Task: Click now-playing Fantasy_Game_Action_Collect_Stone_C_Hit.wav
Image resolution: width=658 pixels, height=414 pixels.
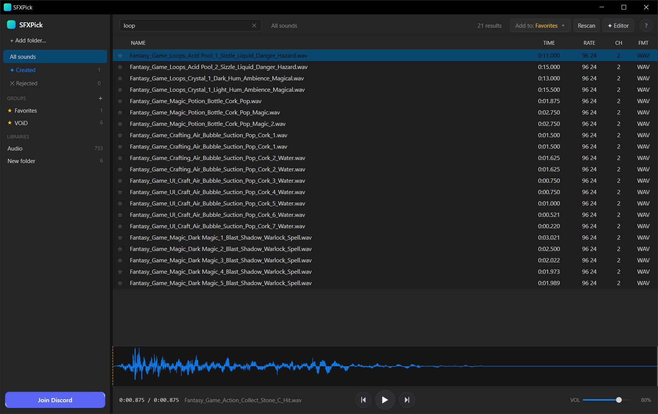Action: [243, 400]
